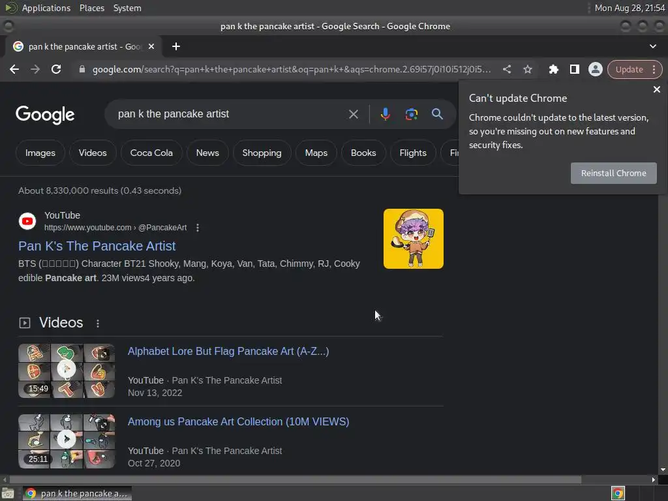
Task: Open 'Alphabet Lore But Flag Pancake Art' video link
Action: coord(228,351)
